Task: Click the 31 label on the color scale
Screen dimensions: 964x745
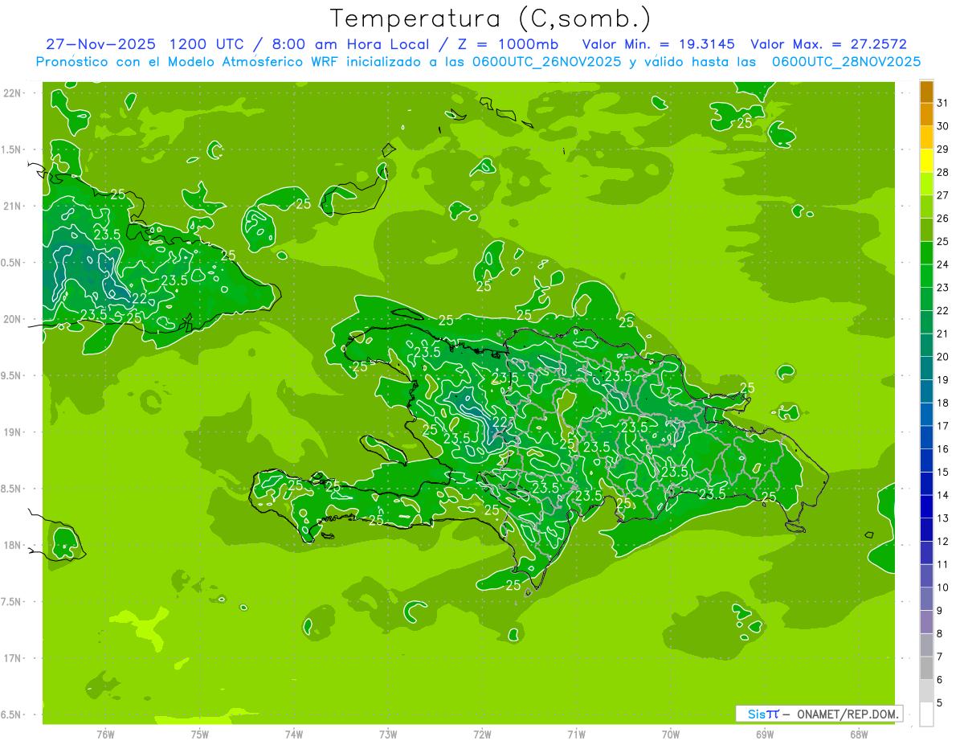Action: 943,103
